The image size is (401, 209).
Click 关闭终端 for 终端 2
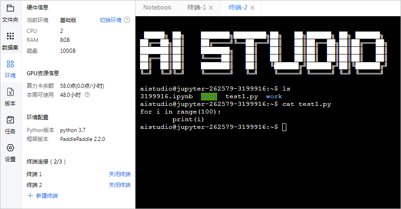pyautogui.click(x=119, y=185)
